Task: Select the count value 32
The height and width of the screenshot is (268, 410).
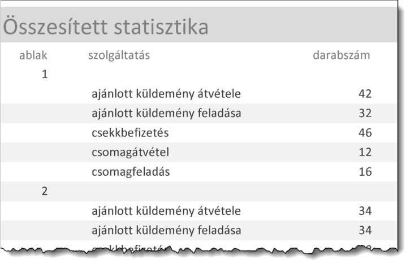Action: [x=365, y=113]
